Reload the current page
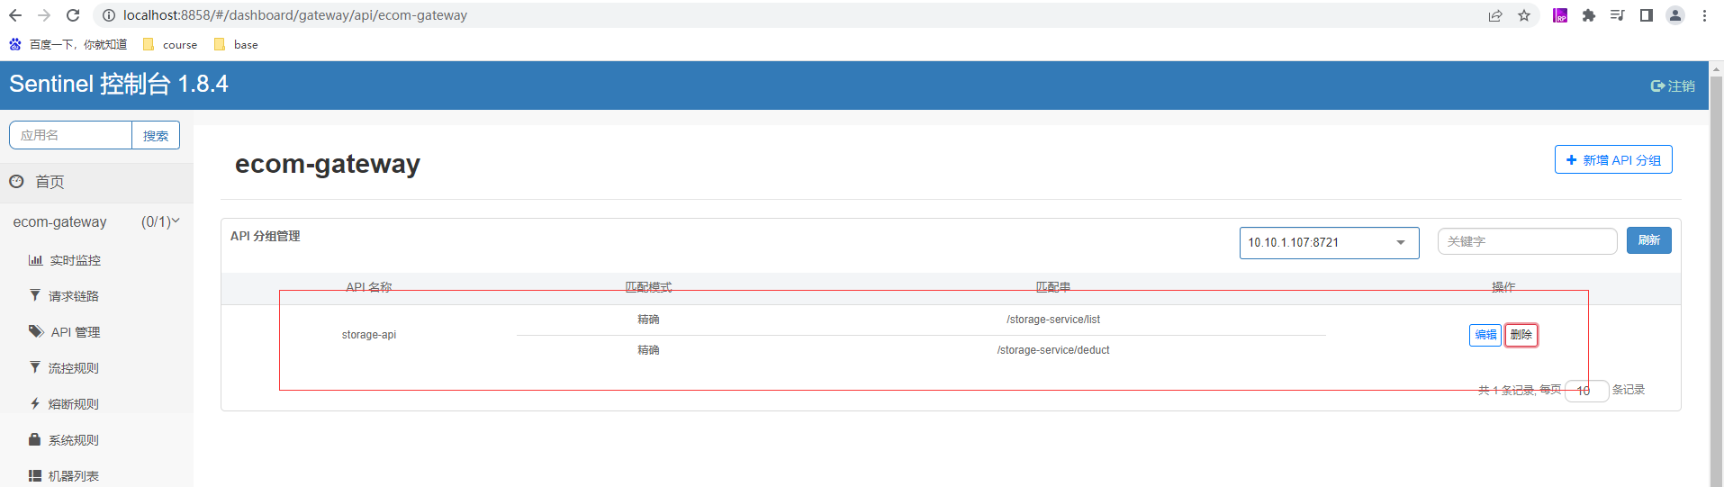The height and width of the screenshot is (487, 1724). pos(73,15)
